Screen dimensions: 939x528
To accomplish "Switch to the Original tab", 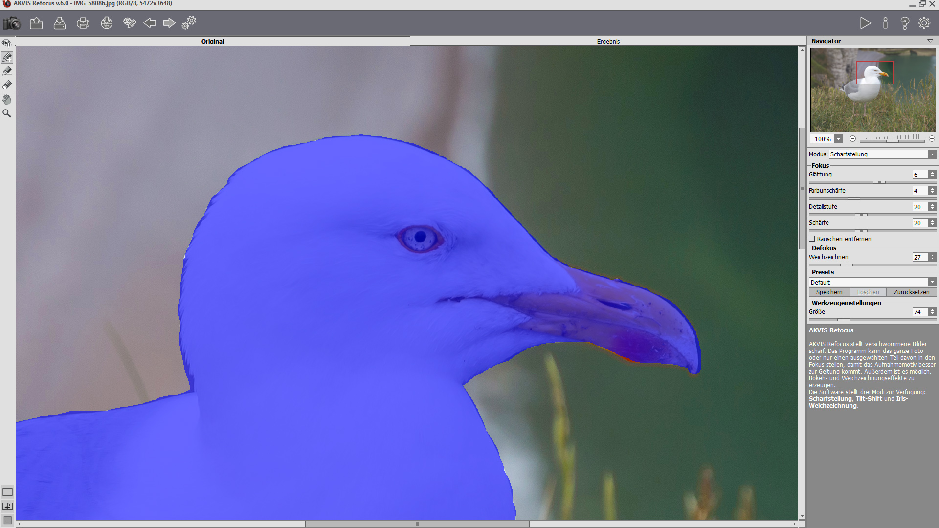I will (x=213, y=41).
